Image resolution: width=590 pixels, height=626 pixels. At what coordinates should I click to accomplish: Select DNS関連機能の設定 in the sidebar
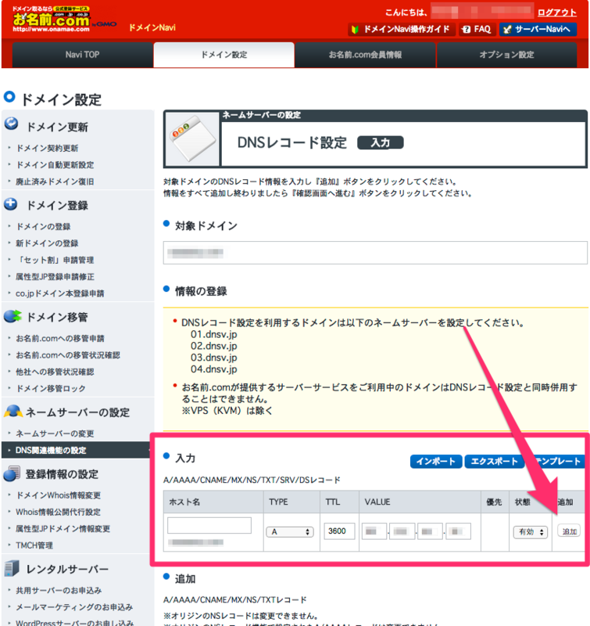pos(76,451)
